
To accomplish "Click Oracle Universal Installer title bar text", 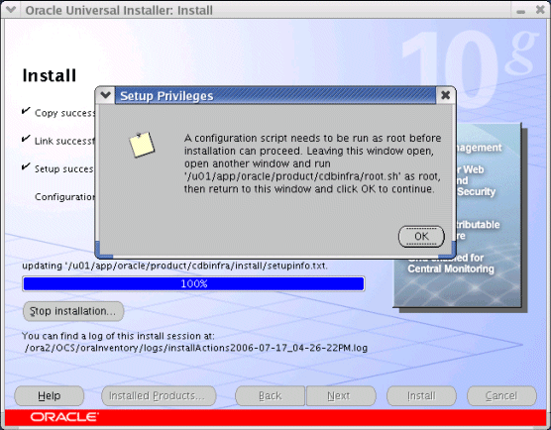I will [x=119, y=10].
